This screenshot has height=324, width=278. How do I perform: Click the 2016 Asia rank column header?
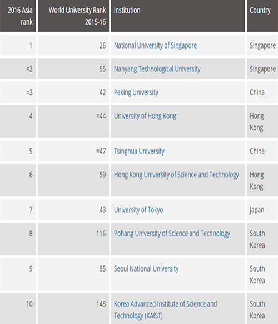pos(18,16)
